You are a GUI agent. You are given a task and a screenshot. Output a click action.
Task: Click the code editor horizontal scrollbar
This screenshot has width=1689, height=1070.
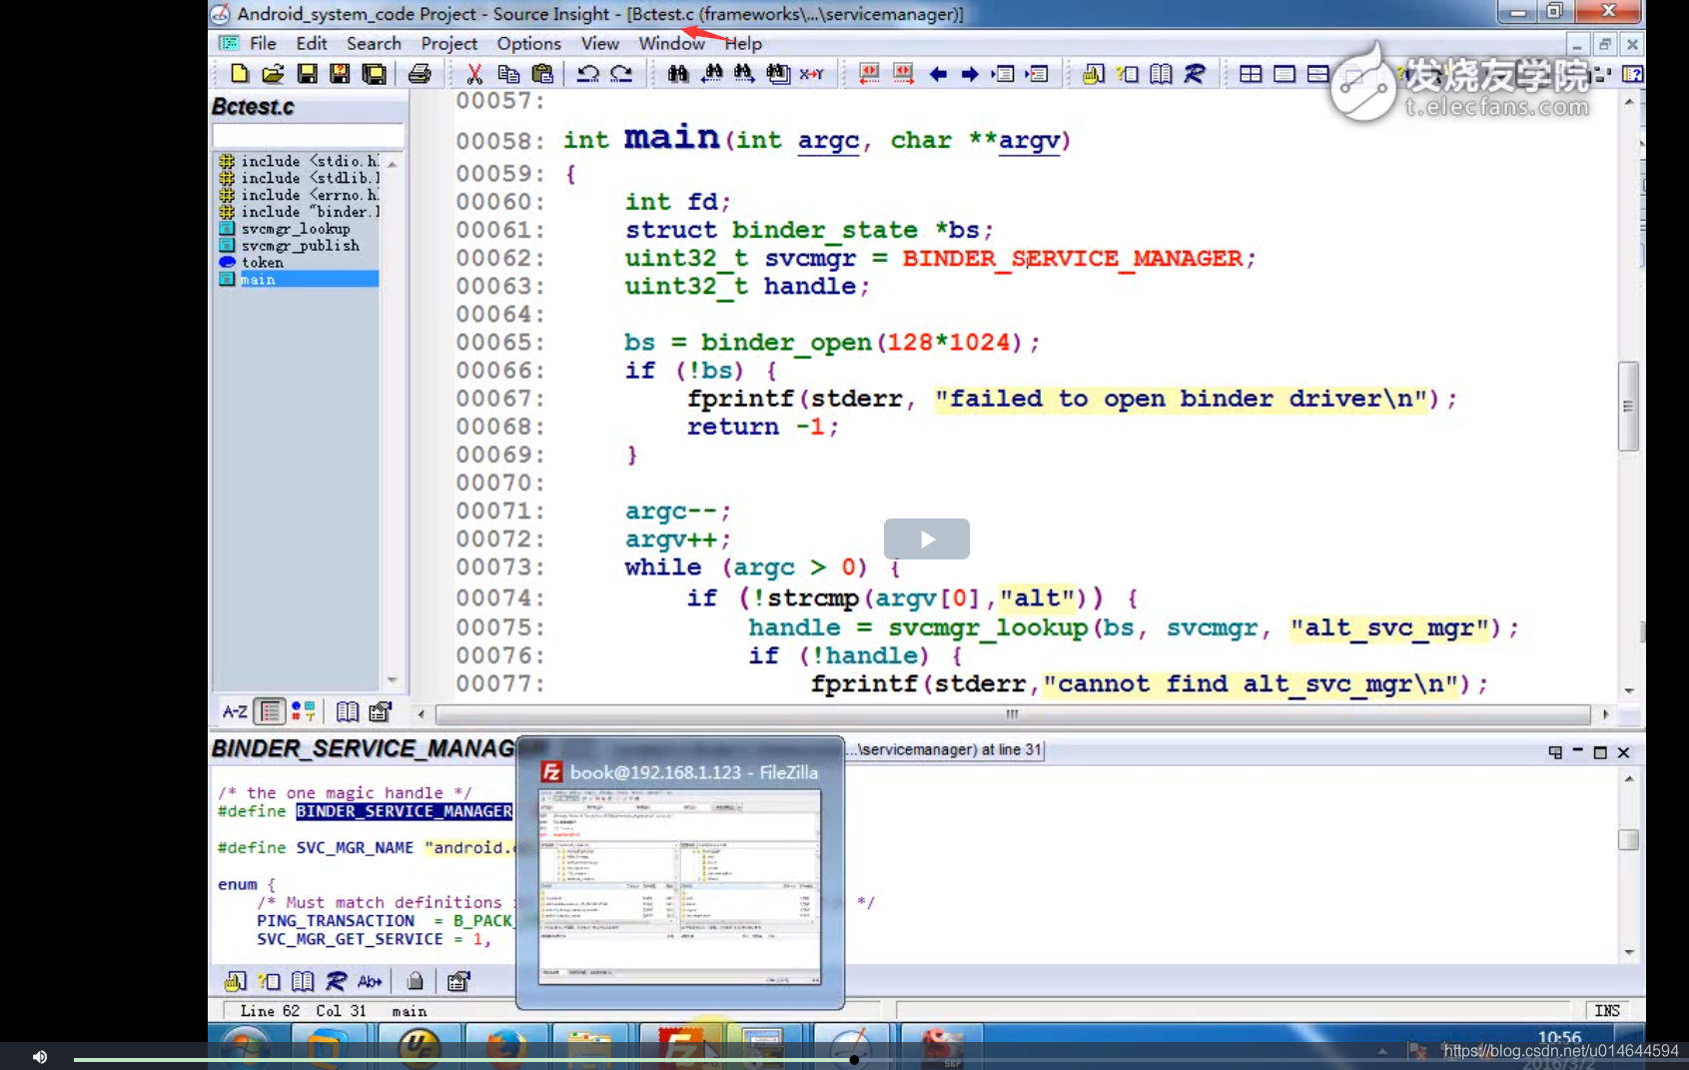[x=1012, y=714]
